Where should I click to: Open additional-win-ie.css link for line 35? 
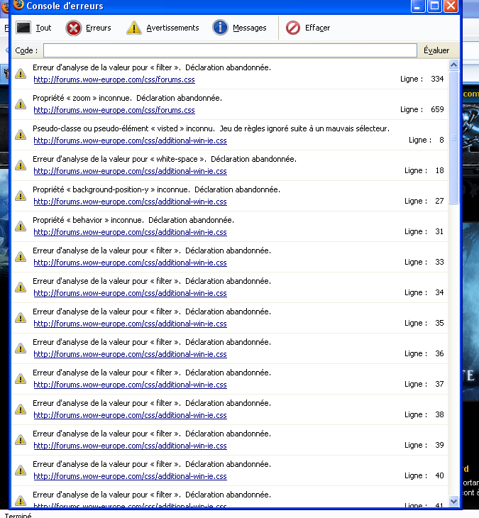(x=130, y=324)
